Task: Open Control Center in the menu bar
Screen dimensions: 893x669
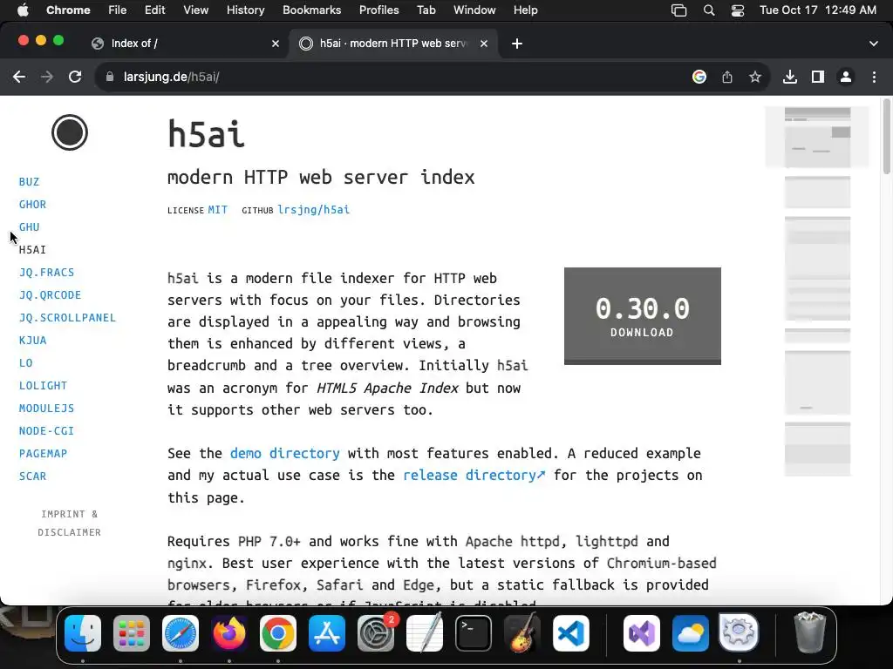Action: 738,10
